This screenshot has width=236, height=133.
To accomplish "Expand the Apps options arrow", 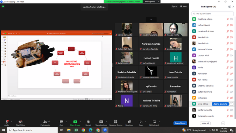I will click(145, 122).
